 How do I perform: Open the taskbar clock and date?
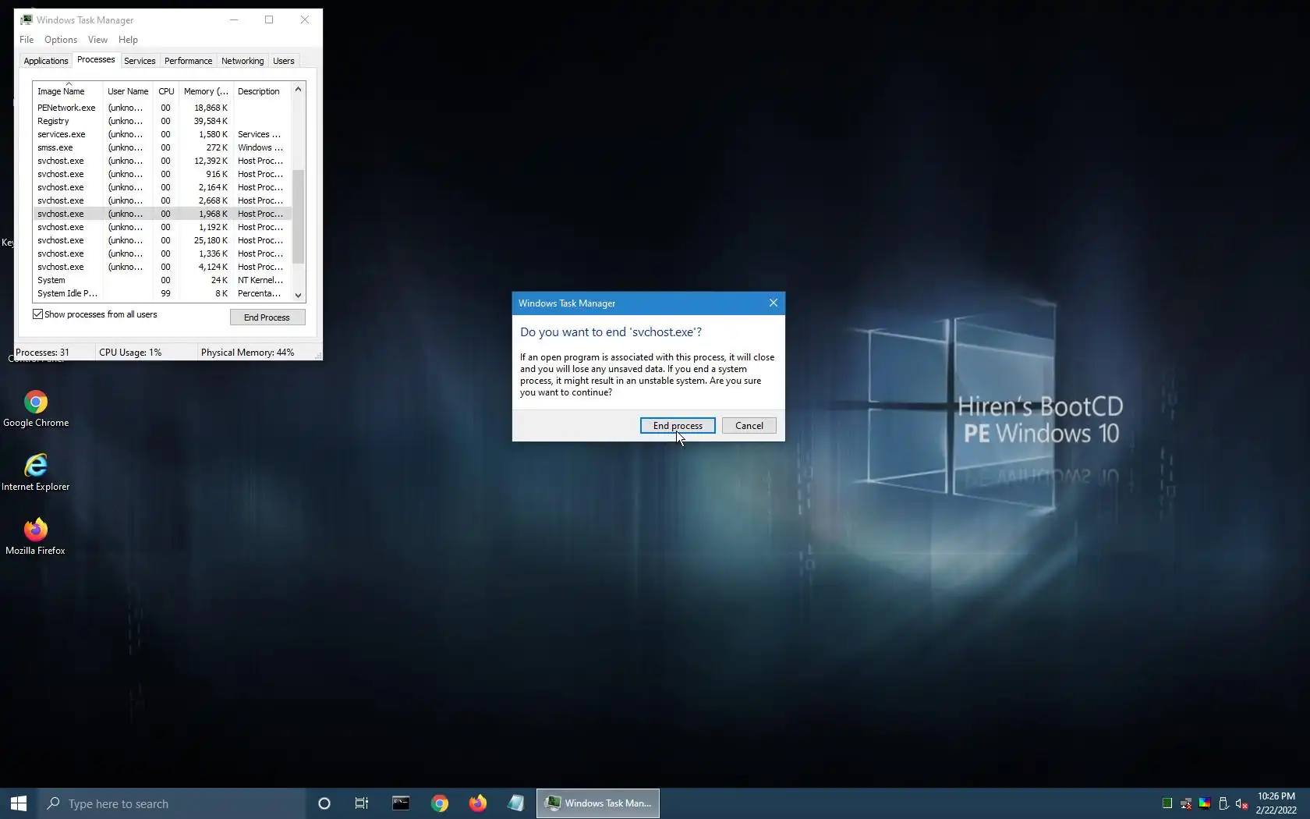pos(1276,803)
